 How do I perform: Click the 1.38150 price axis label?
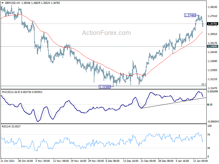pyautogui.click(x=213, y=7)
